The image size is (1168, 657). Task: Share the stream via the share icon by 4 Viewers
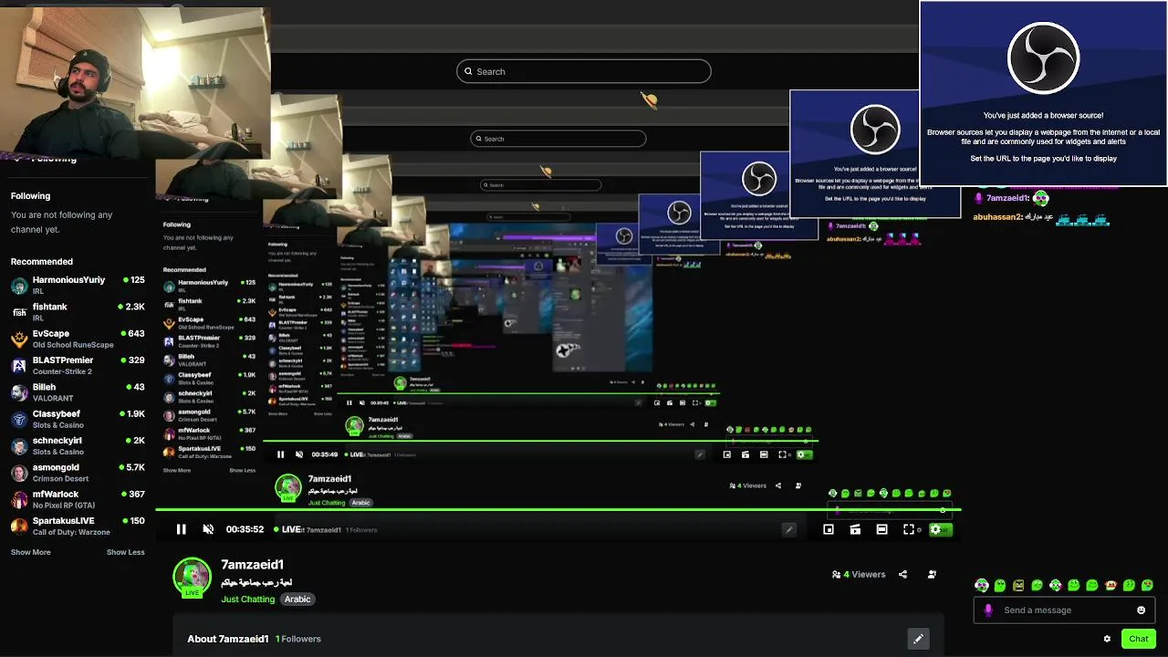tap(902, 575)
